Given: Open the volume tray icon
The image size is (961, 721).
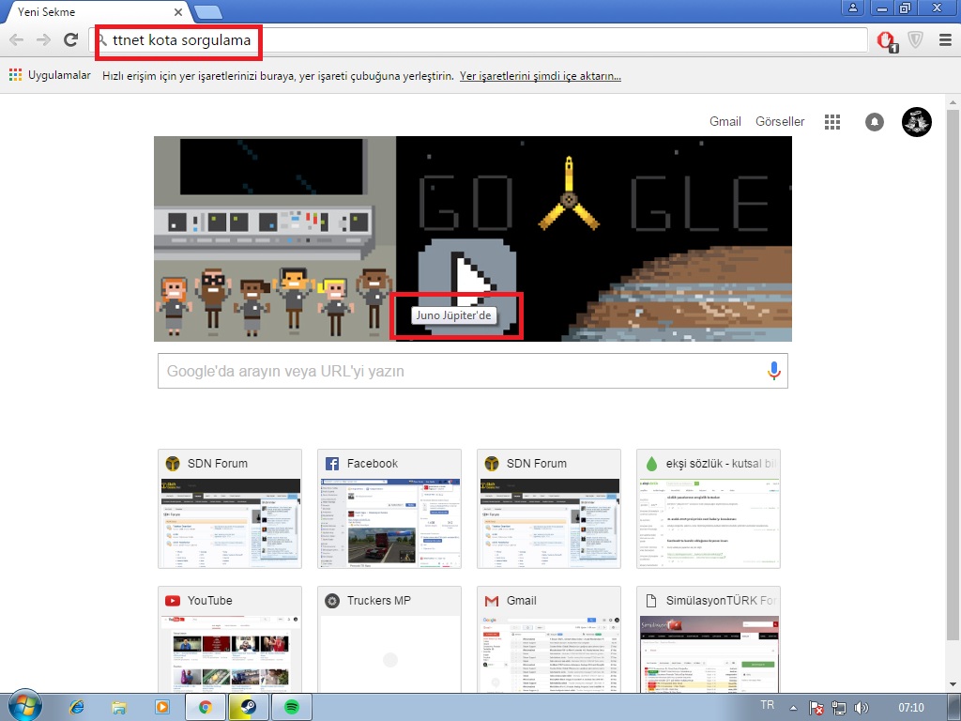Looking at the screenshot, I should 861,708.
